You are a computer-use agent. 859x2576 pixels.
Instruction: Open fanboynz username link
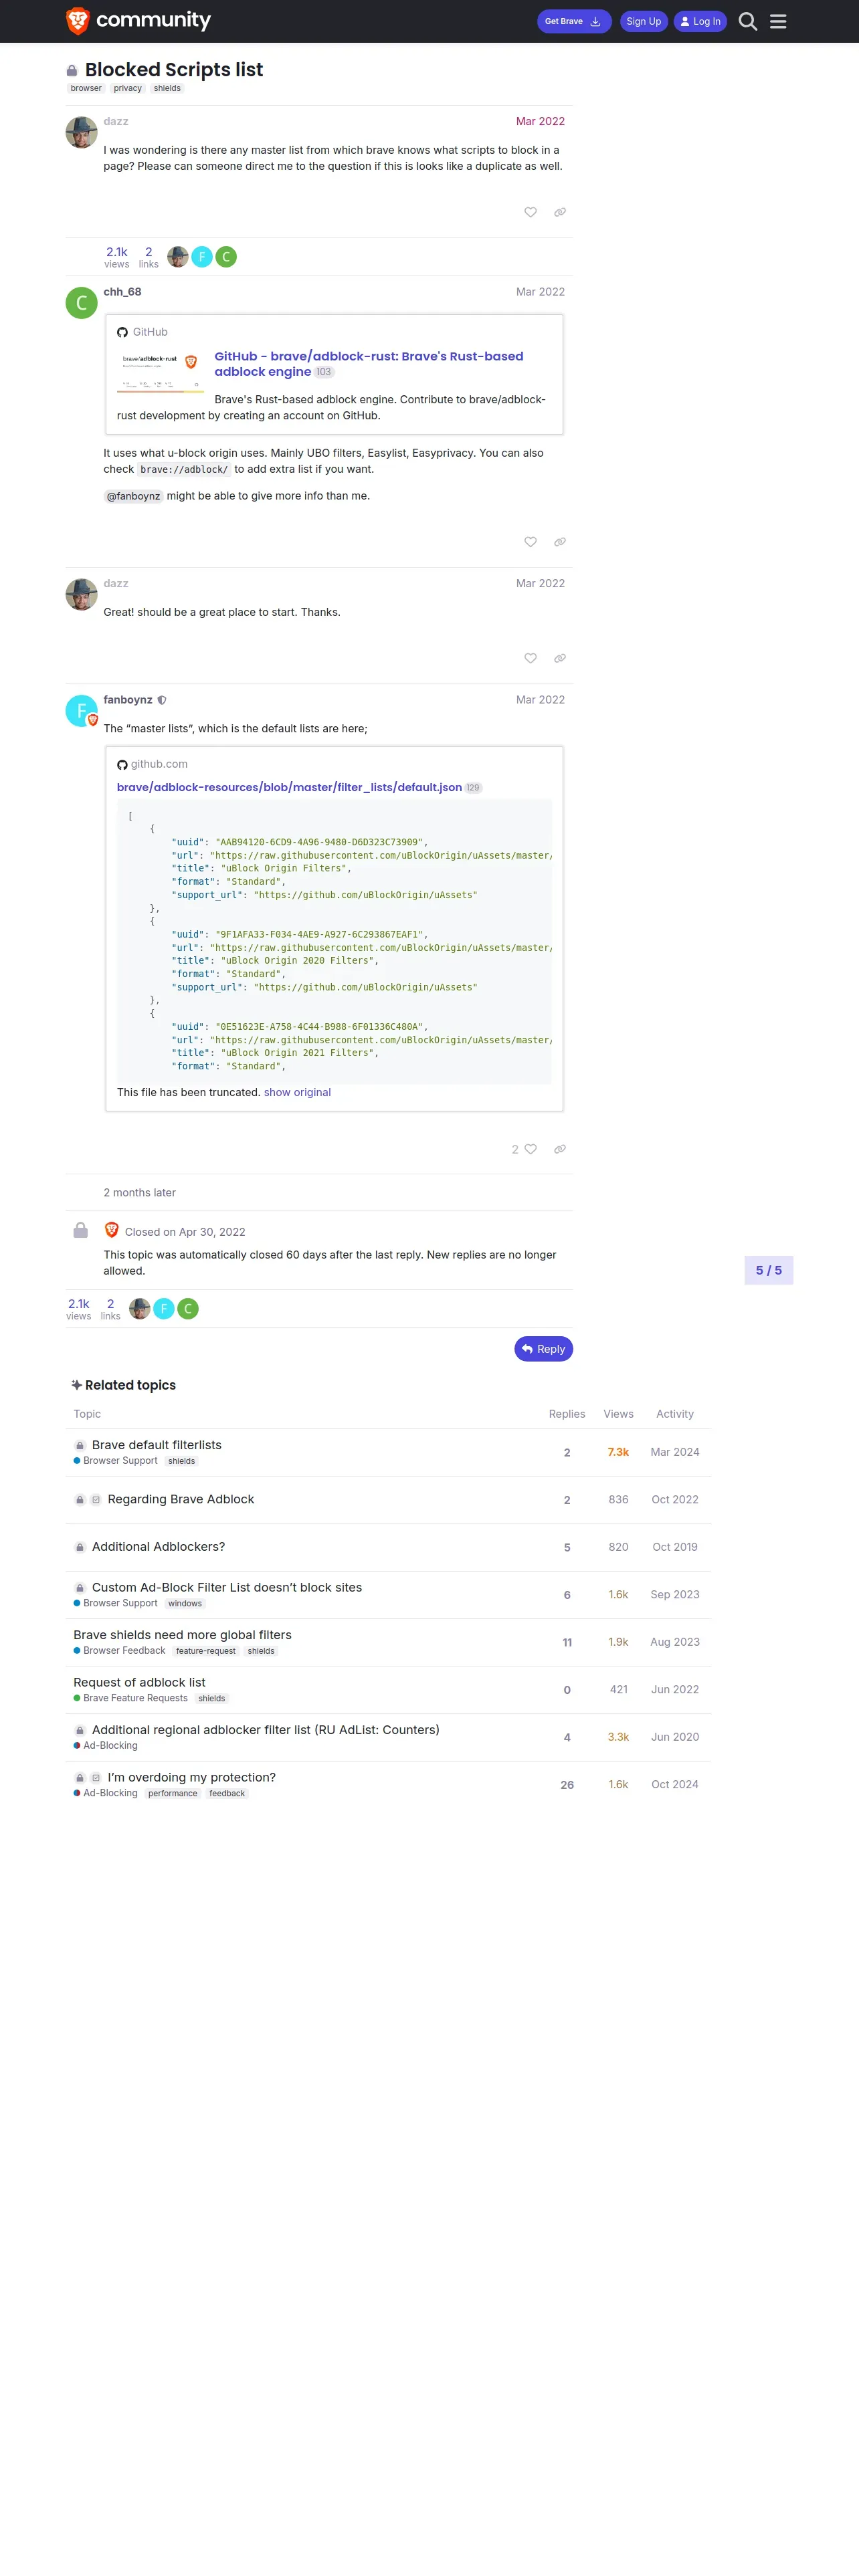(128, 700)
